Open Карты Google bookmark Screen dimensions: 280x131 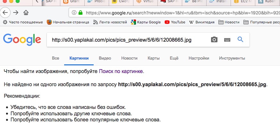pos(146,22)
